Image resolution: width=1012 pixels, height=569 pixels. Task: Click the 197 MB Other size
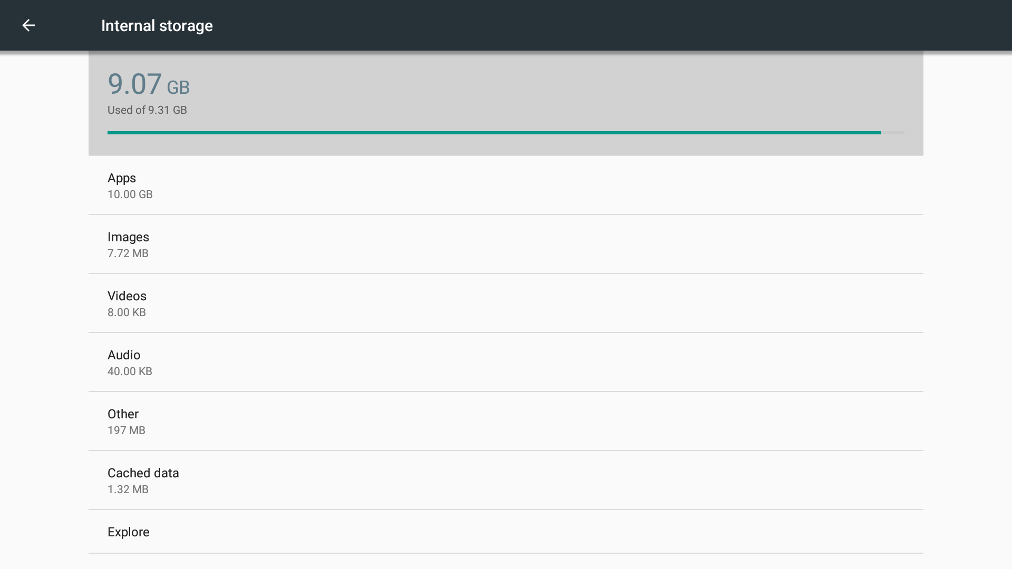click(x=126, y=430)
